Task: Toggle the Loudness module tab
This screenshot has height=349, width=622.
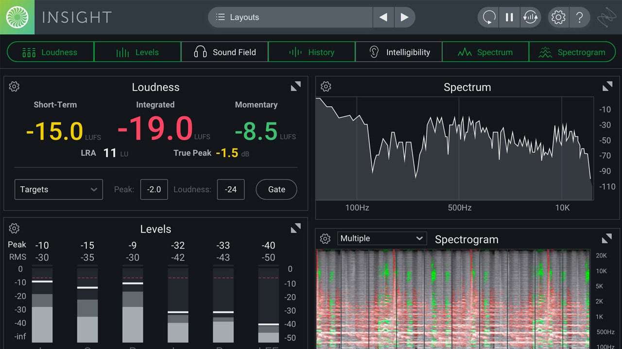Action: click(x=51, y=52)
